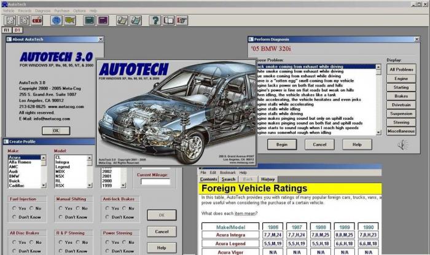The width and height of the screenshot is (430, 255).
Task: Click OK in About AutoTech dialog
Action: [56, 131]
